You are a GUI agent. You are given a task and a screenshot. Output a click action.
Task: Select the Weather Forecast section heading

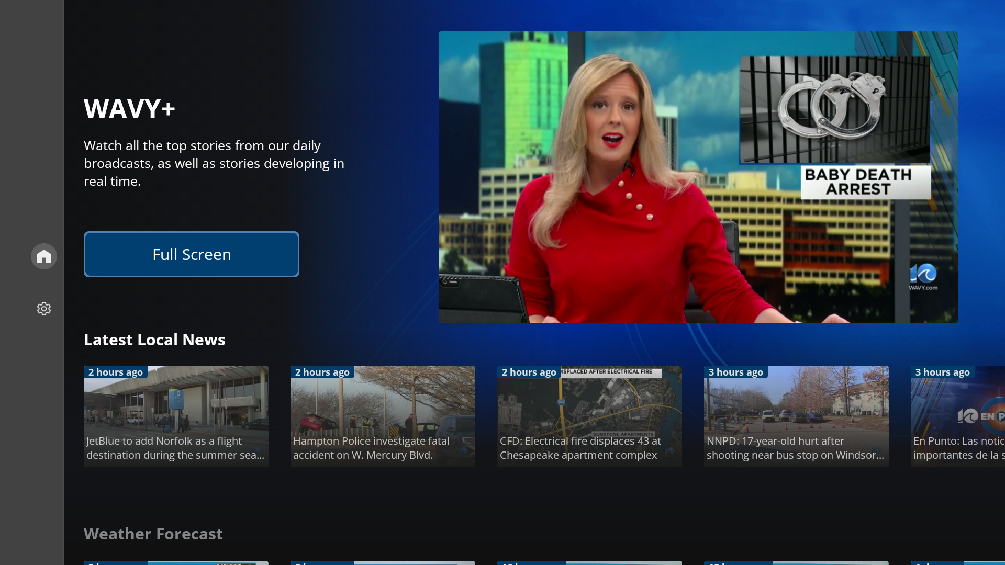(153, 534)
